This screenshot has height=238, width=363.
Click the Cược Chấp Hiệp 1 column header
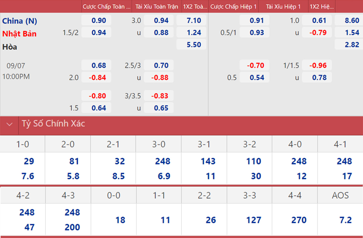click(233, 6)
